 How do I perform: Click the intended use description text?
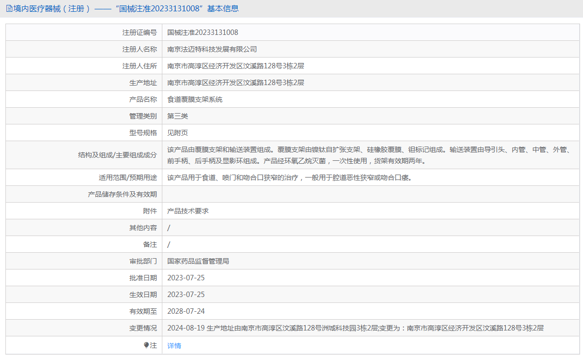(x=289, y=178)
